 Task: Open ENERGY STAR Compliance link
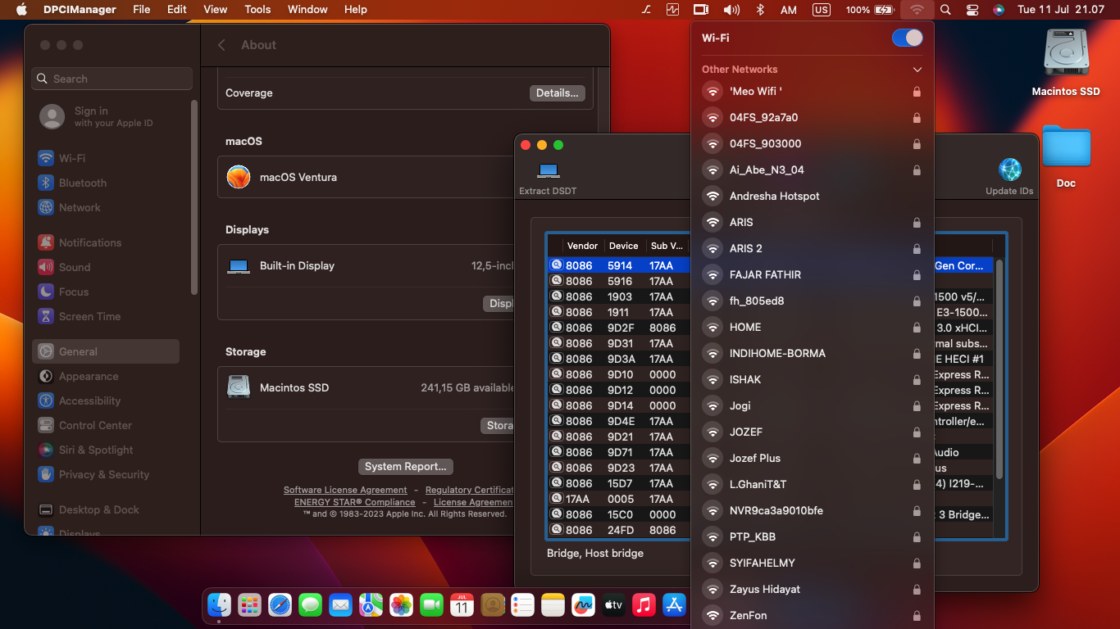354,502
